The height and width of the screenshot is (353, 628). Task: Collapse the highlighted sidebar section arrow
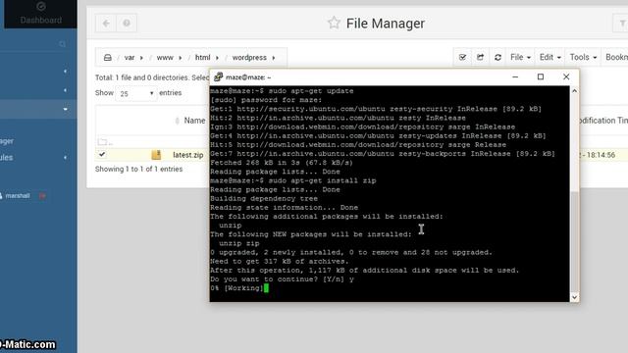tap(66, 109)
